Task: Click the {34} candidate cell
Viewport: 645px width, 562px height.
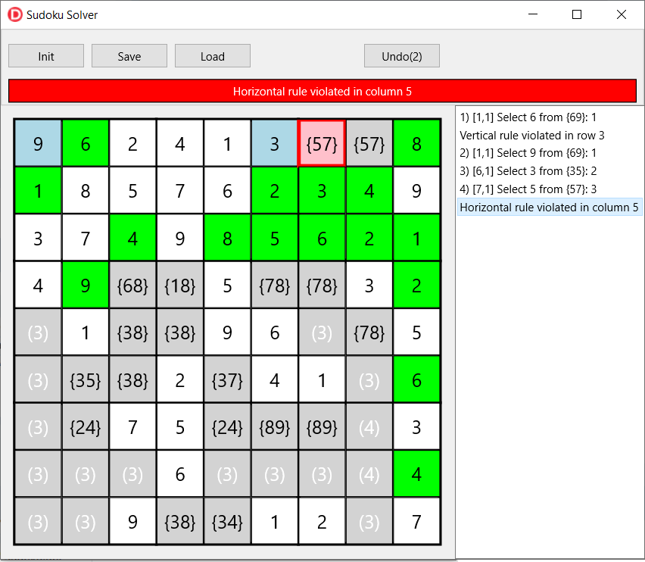Action: point(227,522)
